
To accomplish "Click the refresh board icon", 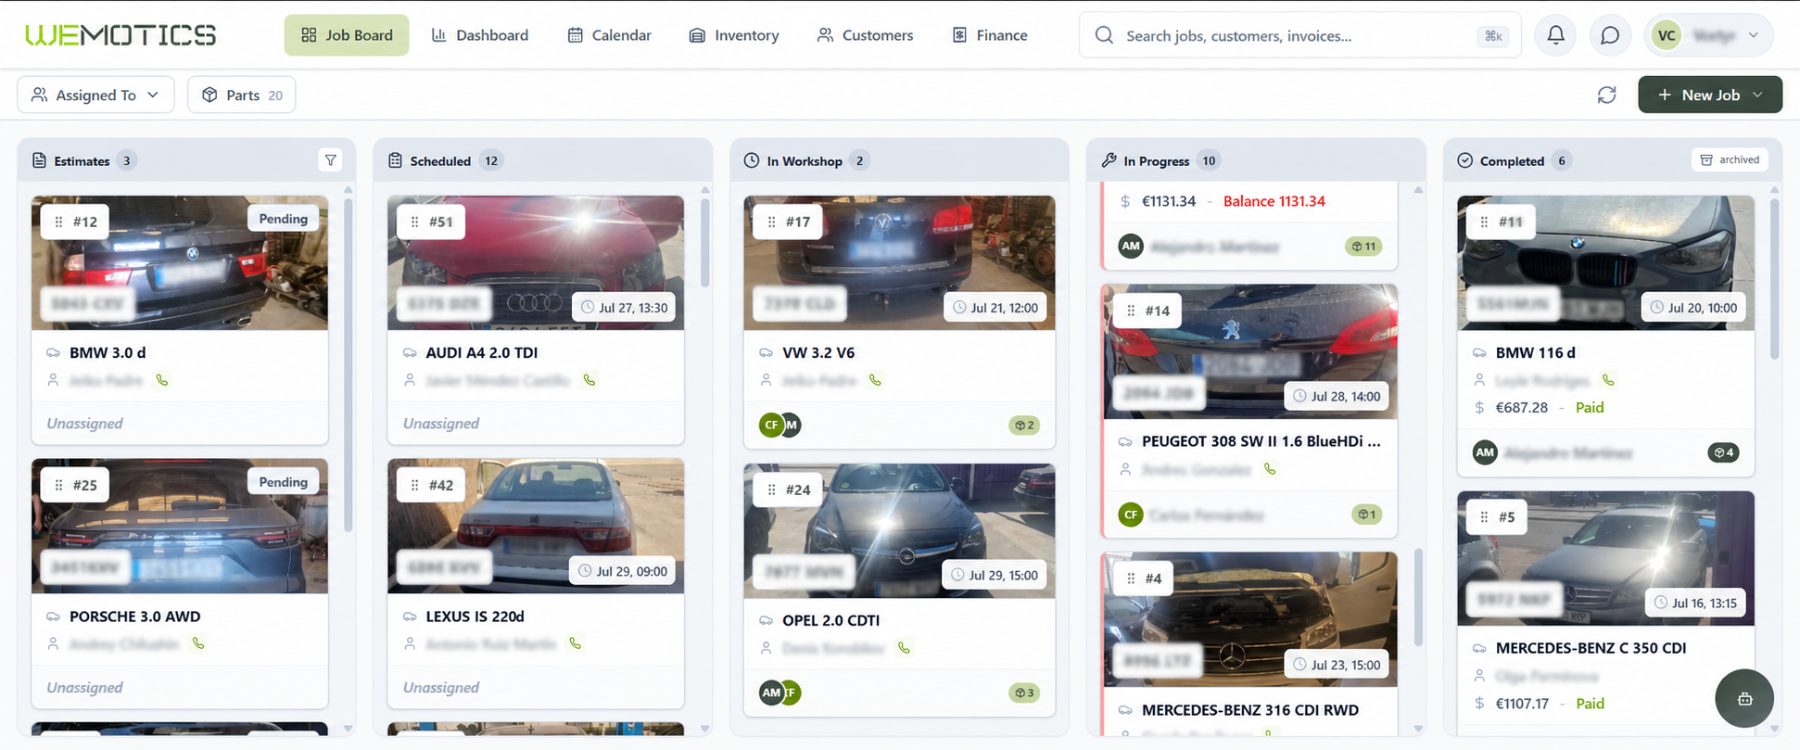I will 1606,95.
